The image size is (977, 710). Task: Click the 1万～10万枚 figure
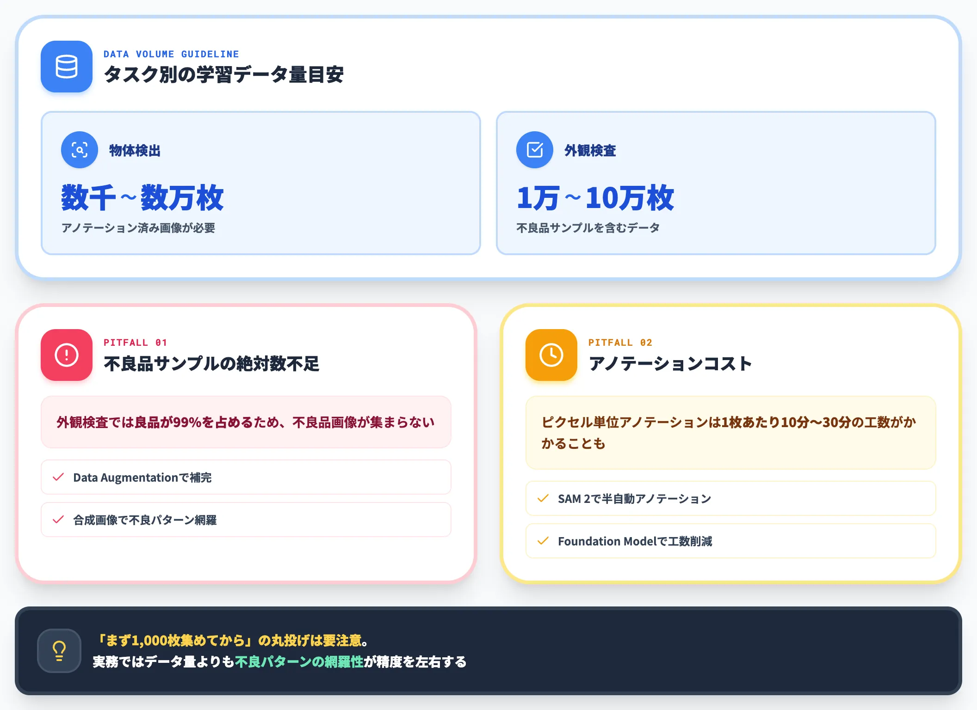pos(595,198)
